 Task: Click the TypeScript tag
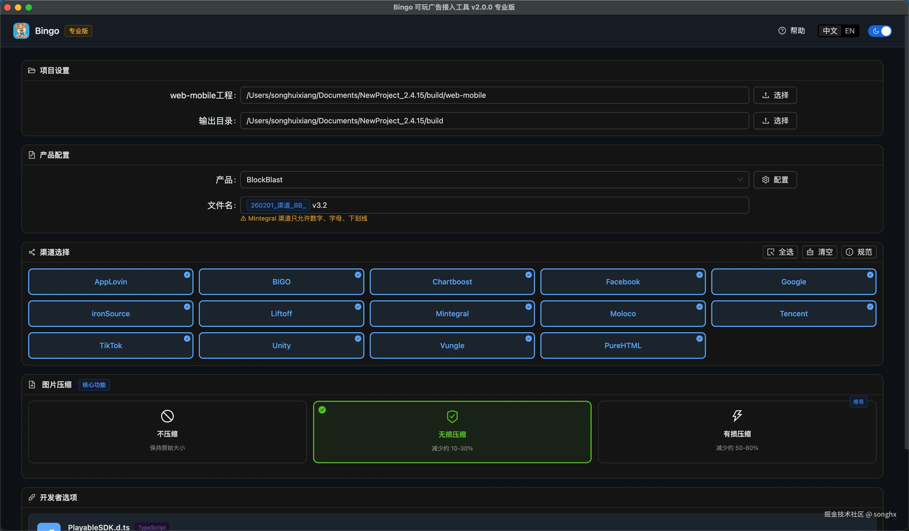click(x=152, y=527)
